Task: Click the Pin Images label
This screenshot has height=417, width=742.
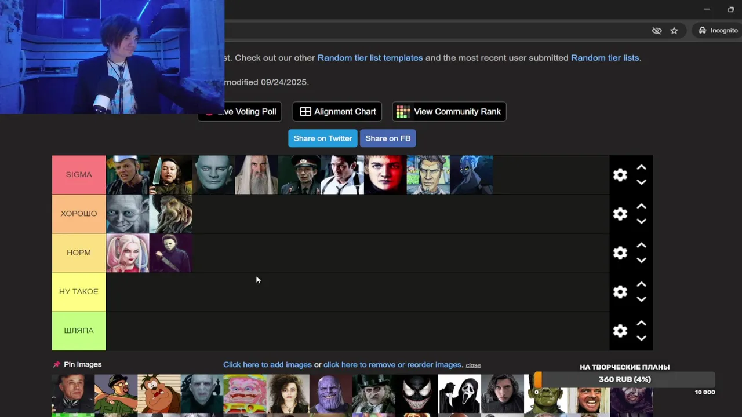Action: point(82,364)
